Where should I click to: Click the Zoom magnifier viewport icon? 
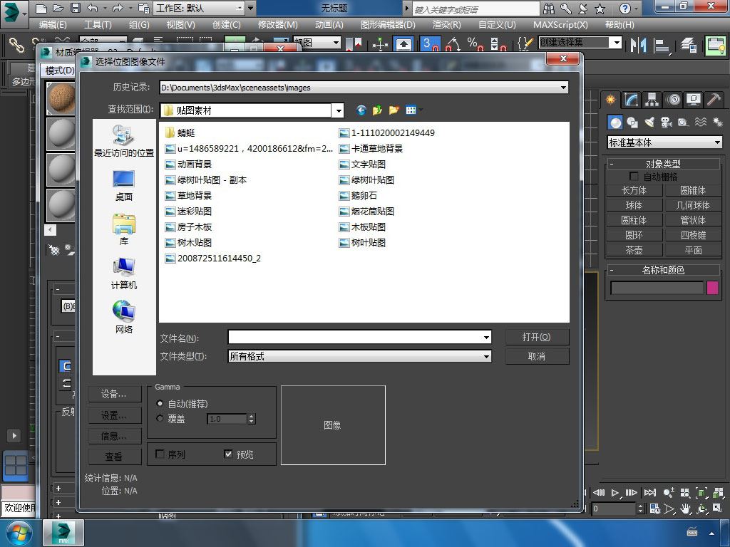[669, 493]
